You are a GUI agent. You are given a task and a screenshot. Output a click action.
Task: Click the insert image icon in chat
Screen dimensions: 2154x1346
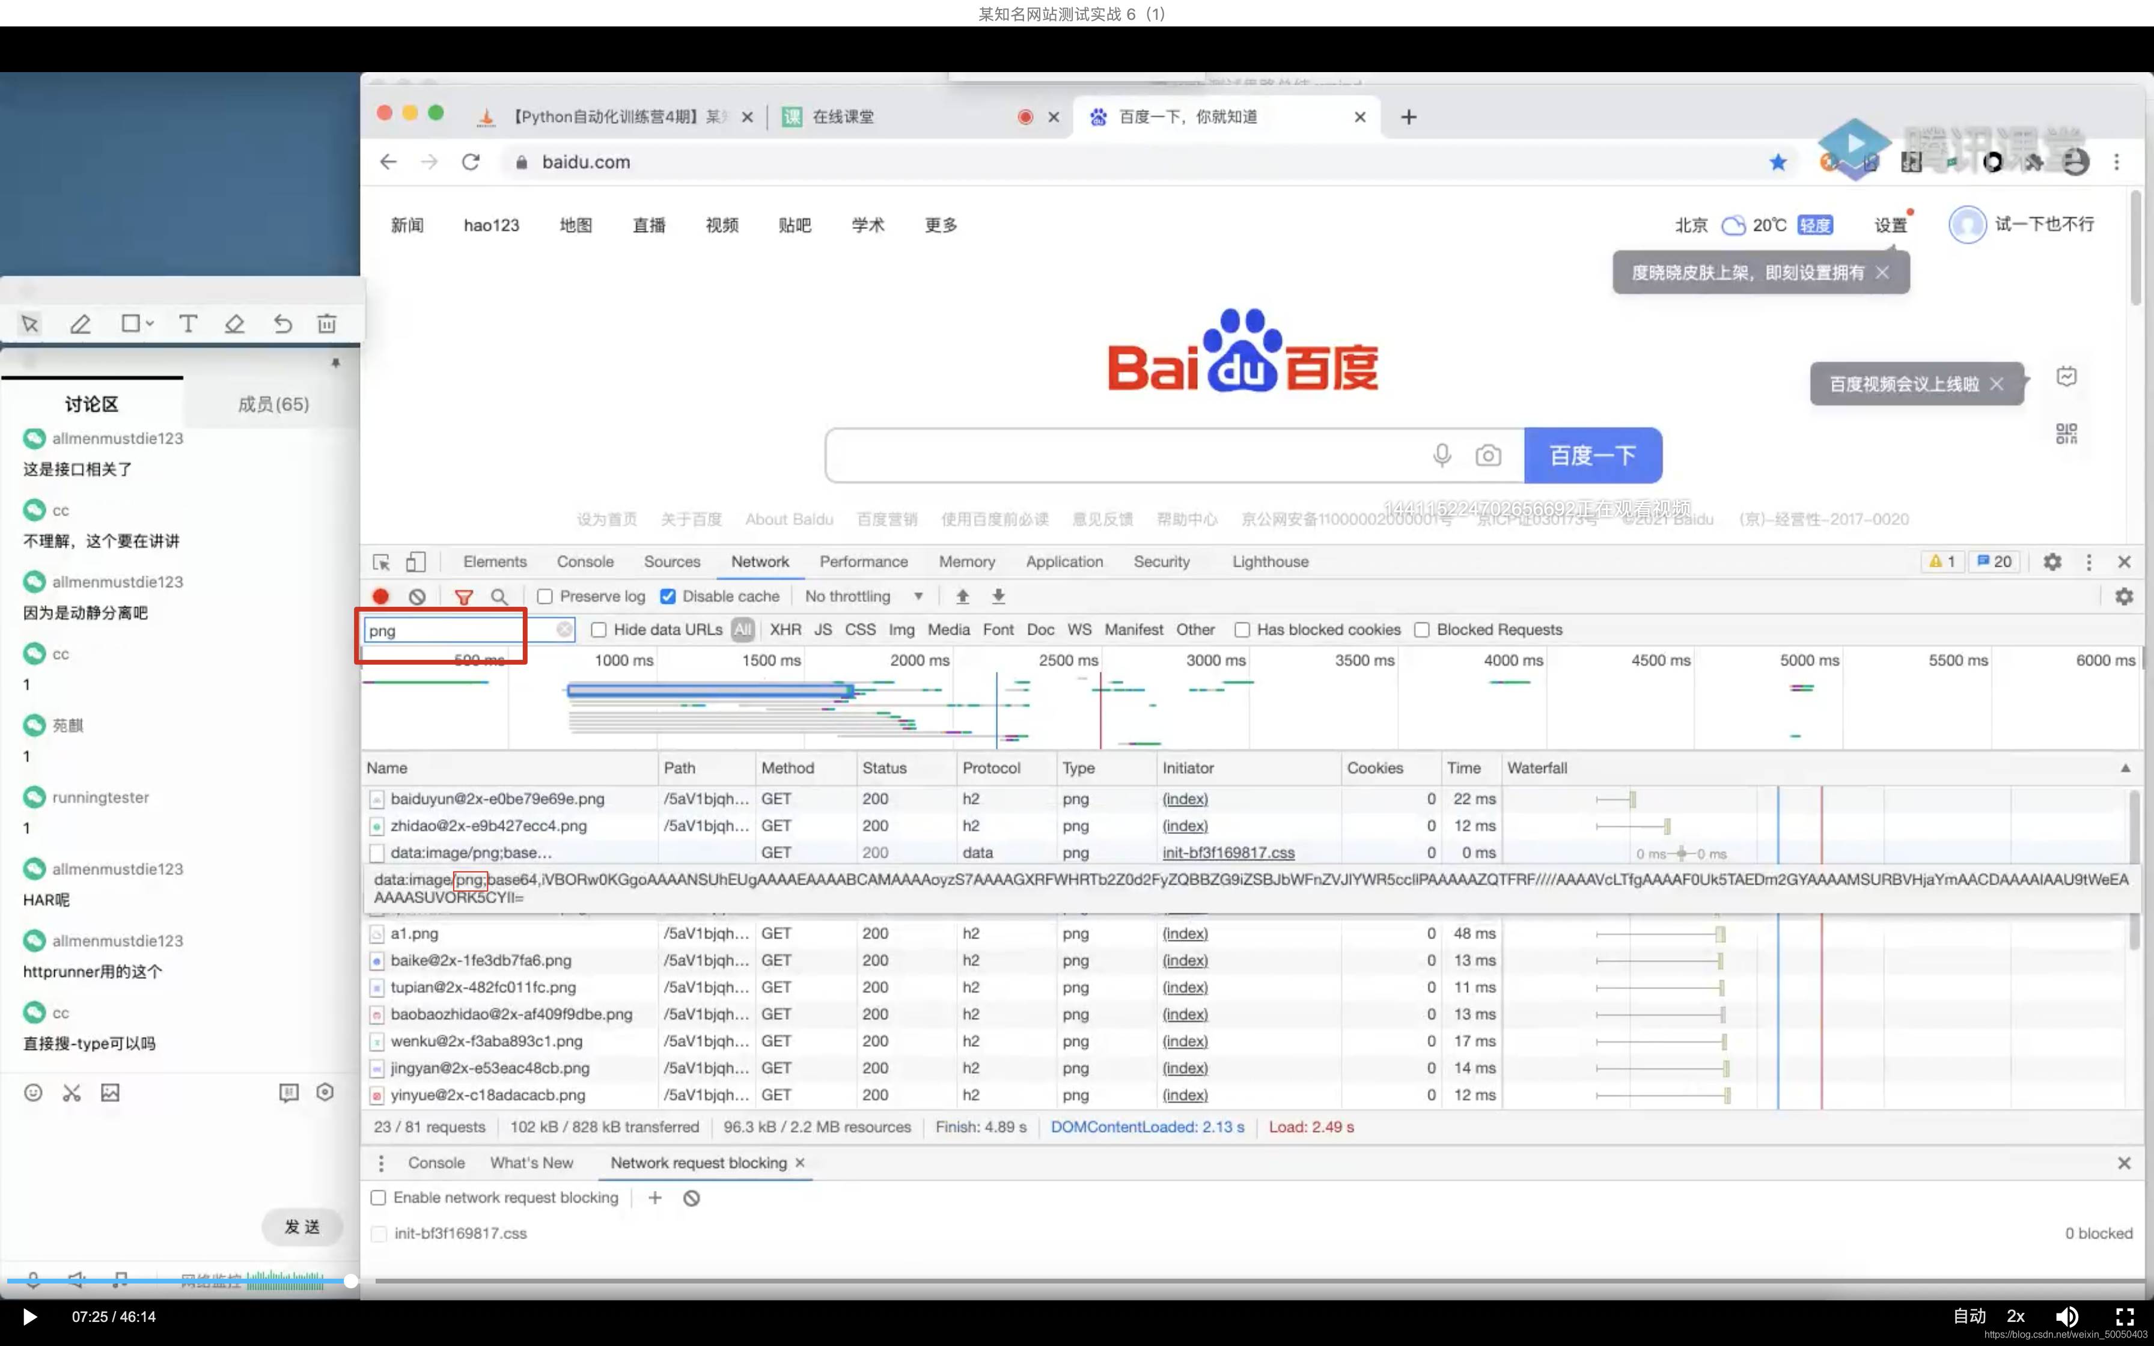tap(111, 1092)
